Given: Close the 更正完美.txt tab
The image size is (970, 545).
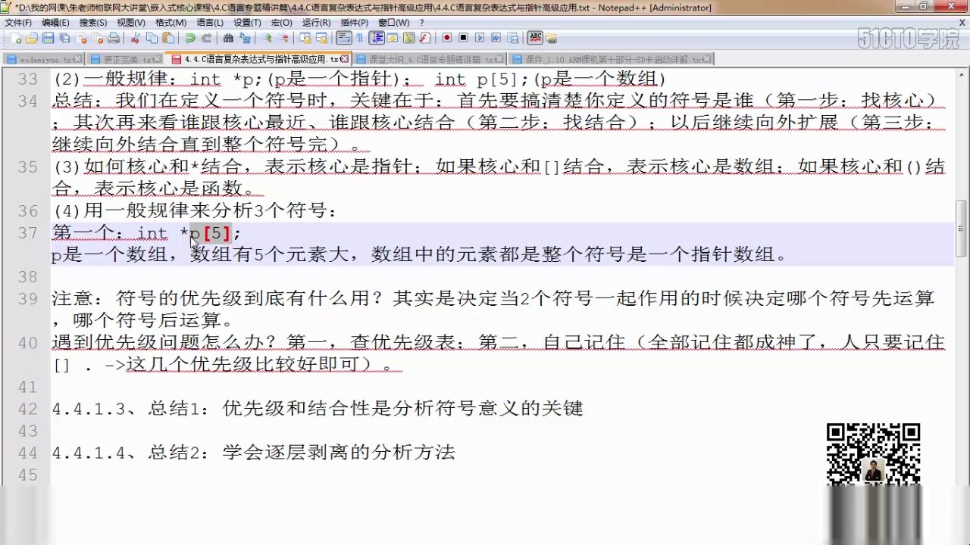Looking at the screenshot, I should [157, 58].
